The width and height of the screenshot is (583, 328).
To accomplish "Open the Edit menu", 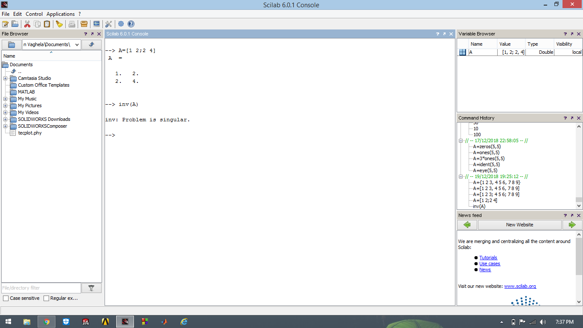I will [17, 14].
